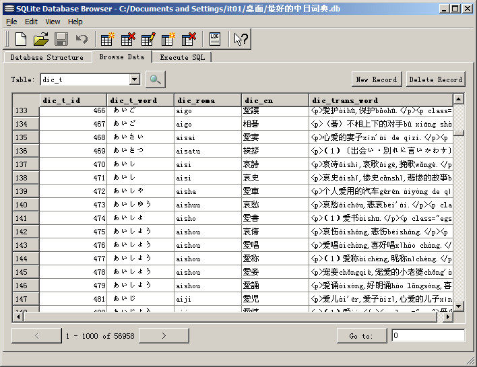The height and width of the screenshot is (367, 477).
Task: Go to the next page of records
Action: (x=164, y=335)
